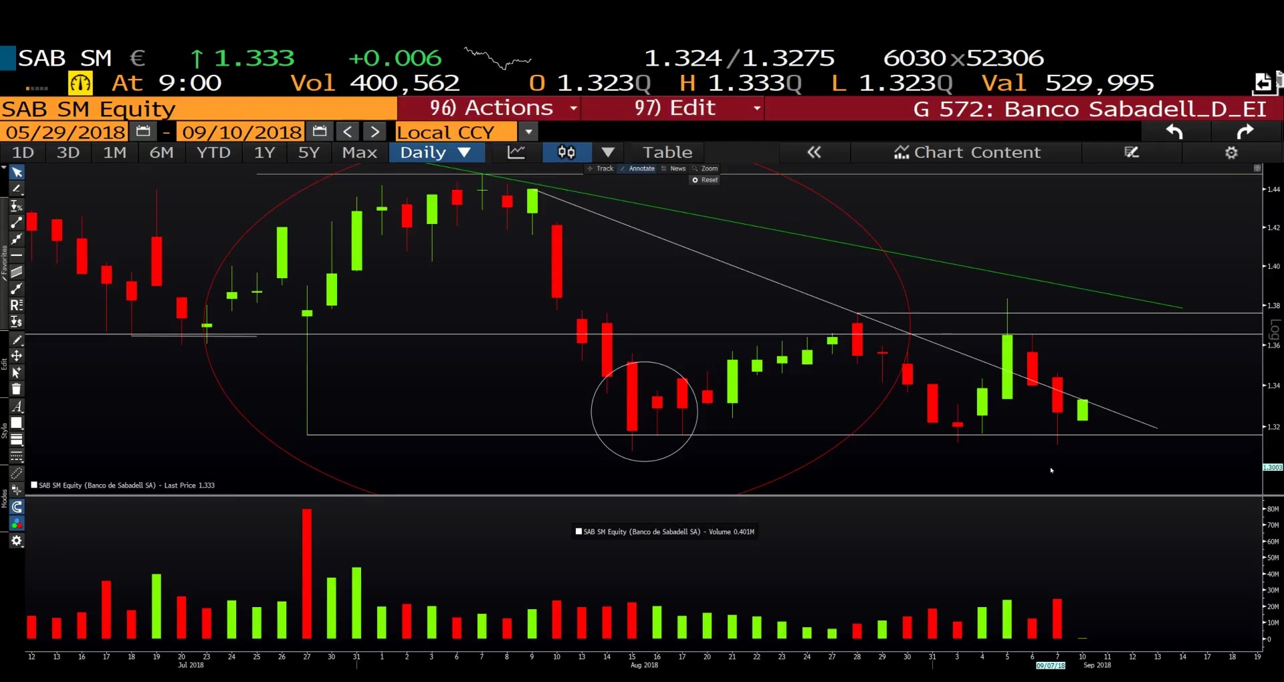Edit the start date 05/29/2018 field

point(64,132)
